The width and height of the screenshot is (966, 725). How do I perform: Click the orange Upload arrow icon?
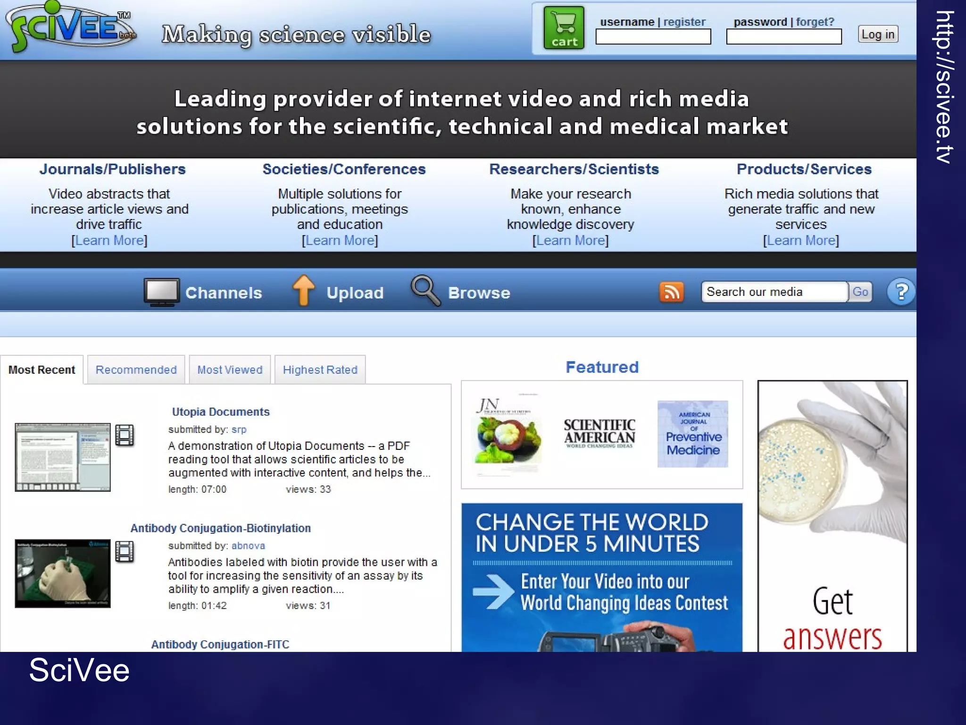[303, 291]
